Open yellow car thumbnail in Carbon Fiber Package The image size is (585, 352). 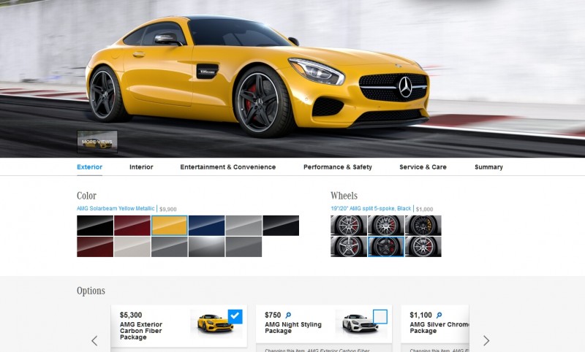click(215, 323)
